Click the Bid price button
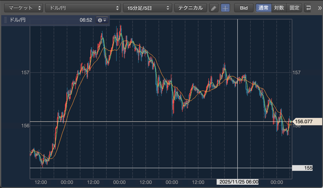This screenshot has width=323, height=188. [x=244, y=8]
